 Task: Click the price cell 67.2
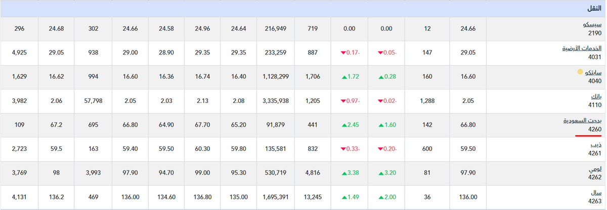[56, 125]
